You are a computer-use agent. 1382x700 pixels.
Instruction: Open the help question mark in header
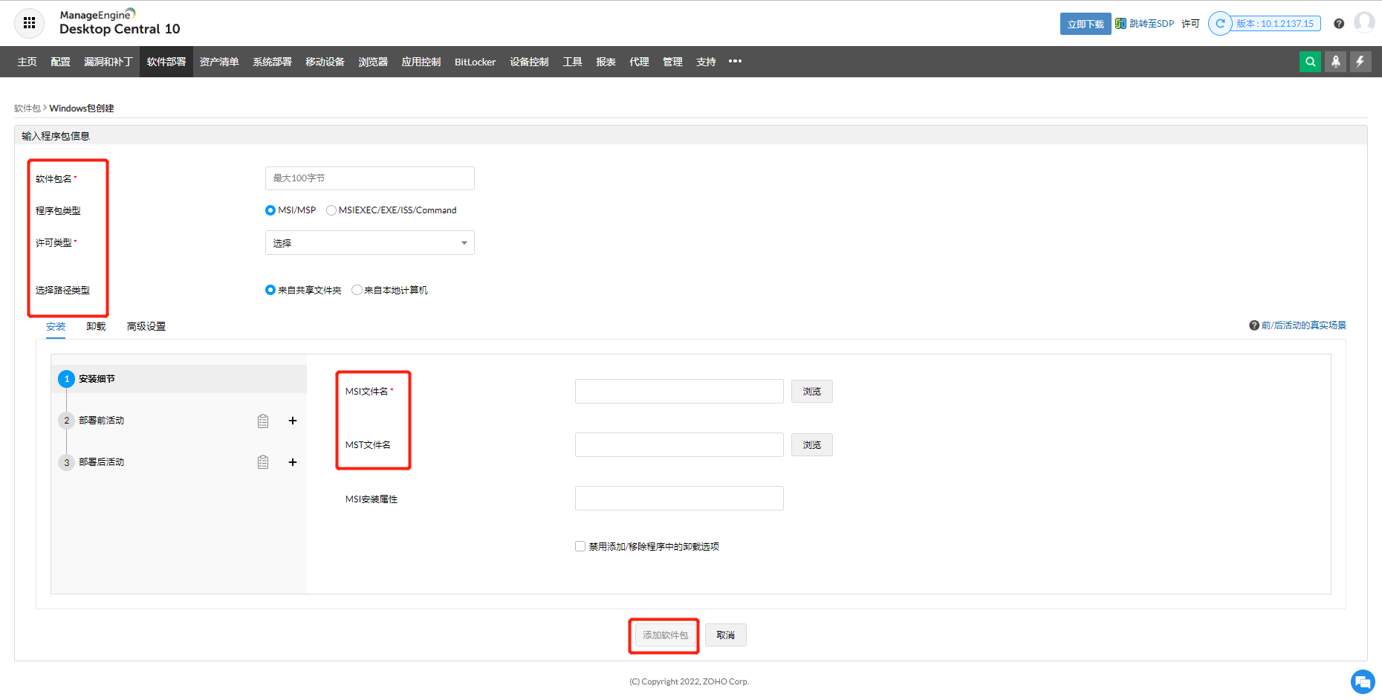tap(1339, 24)
